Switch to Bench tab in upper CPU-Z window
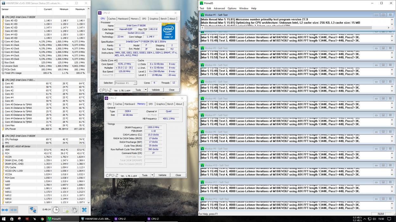The width and height of the screenshot is (396, 222). pos(164,19)
